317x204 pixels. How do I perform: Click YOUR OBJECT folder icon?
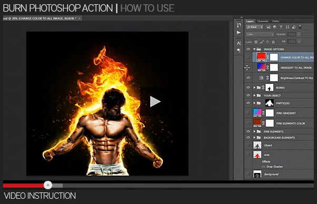tap(259, 95)
